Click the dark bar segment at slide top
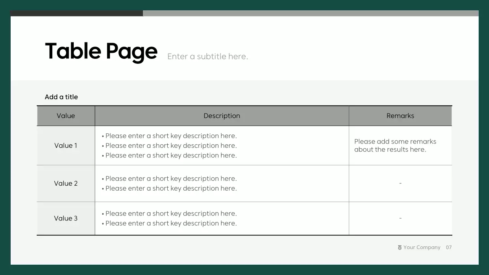The height and width of the screenshot is (275, 489). pyautogui.click(x=76, y=13)
